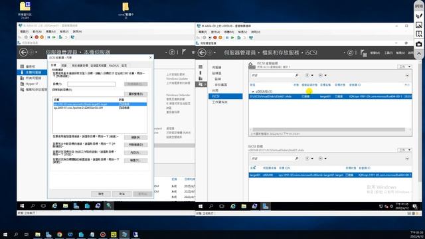
Task: Click the Checkpoint icon in right VM toolbar
Action: tap(239, 38)
